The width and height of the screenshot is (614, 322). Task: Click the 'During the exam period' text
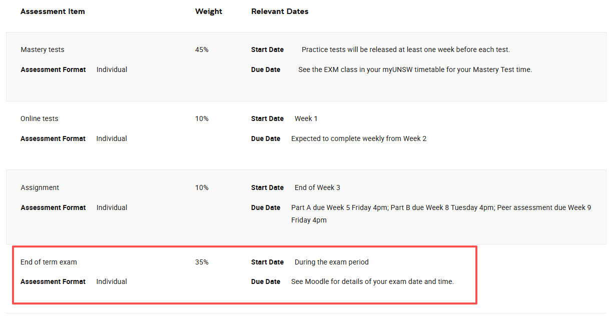coord(331,262)
